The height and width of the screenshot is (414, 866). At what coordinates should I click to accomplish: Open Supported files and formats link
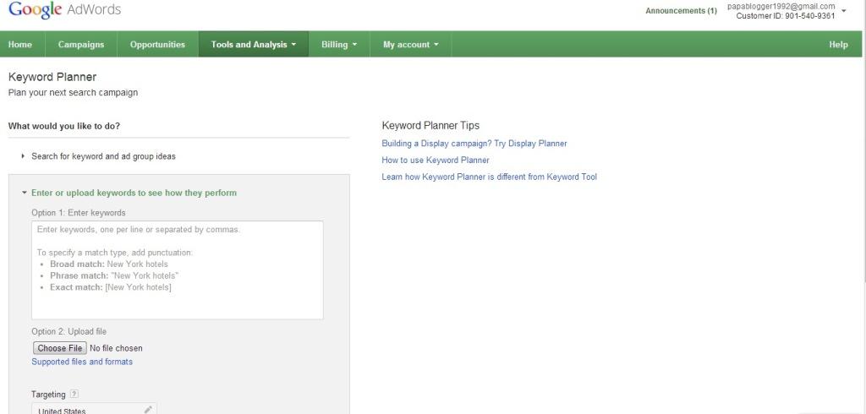82,362
